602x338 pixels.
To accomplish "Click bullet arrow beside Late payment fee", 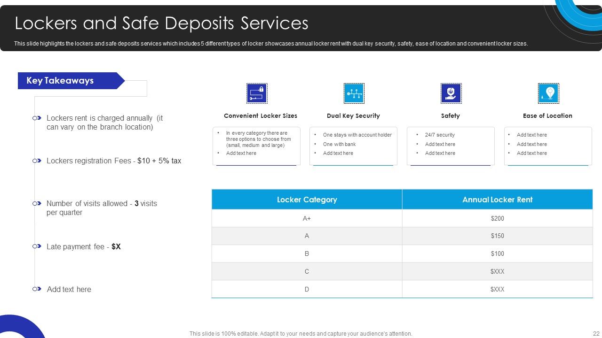I will pos(37,246).
